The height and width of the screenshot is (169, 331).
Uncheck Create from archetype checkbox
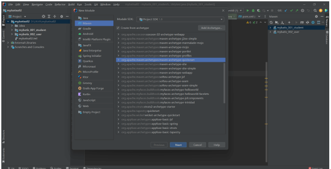tap(118, 28)
